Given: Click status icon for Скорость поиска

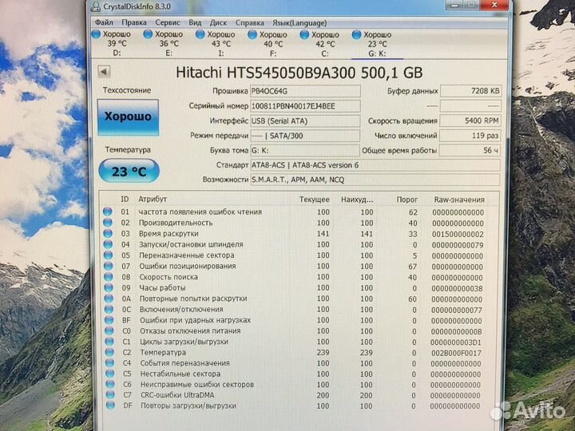Looking at the screenshot, I should 109,277.
